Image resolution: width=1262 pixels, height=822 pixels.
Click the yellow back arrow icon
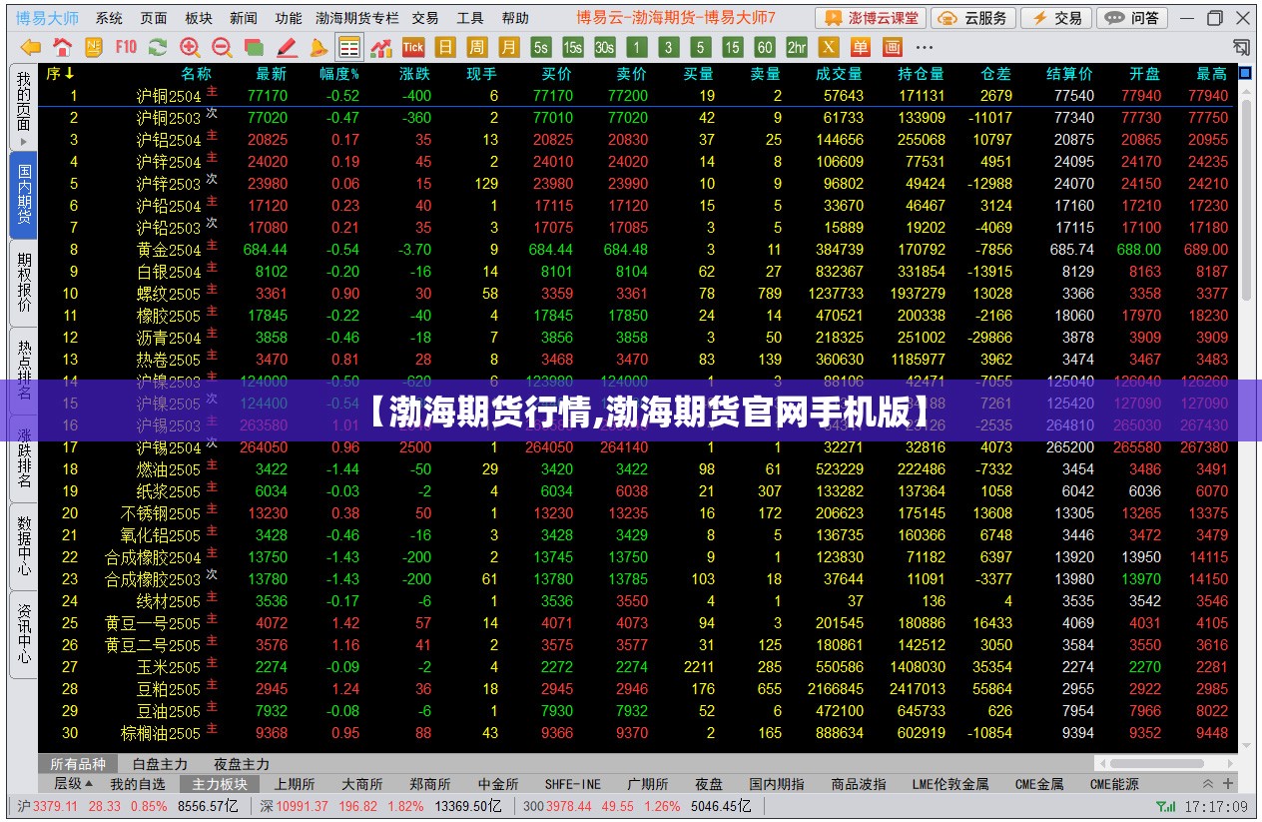click(x=30, y=47)
